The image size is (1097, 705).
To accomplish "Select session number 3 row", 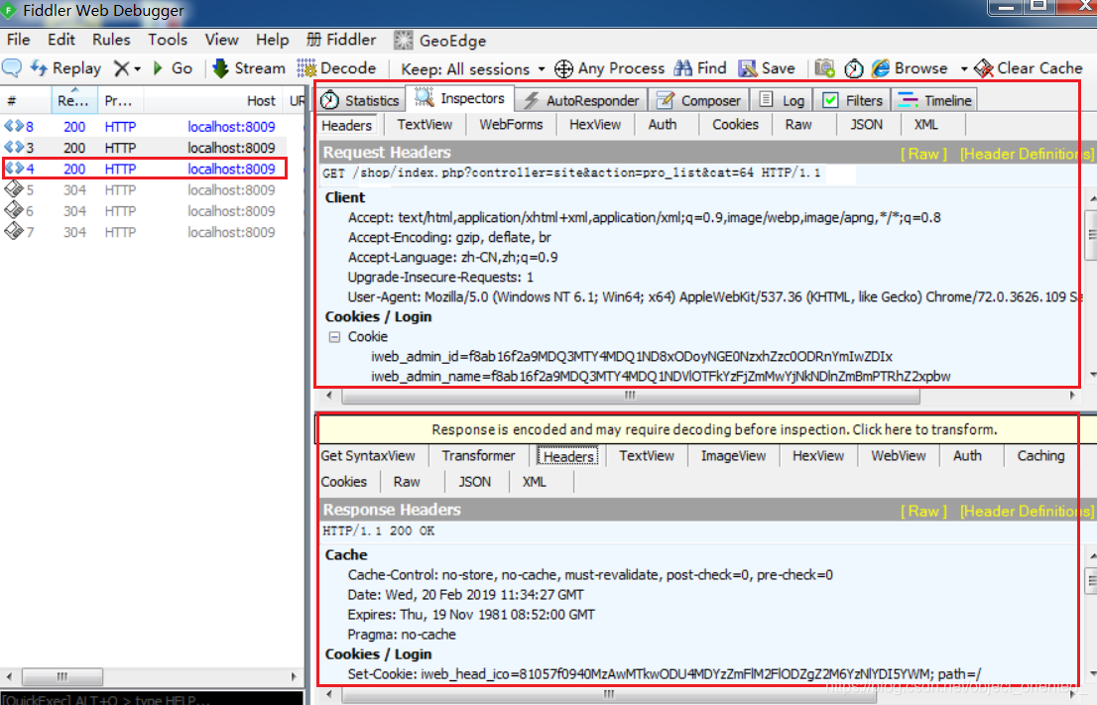I will [153, 148].
